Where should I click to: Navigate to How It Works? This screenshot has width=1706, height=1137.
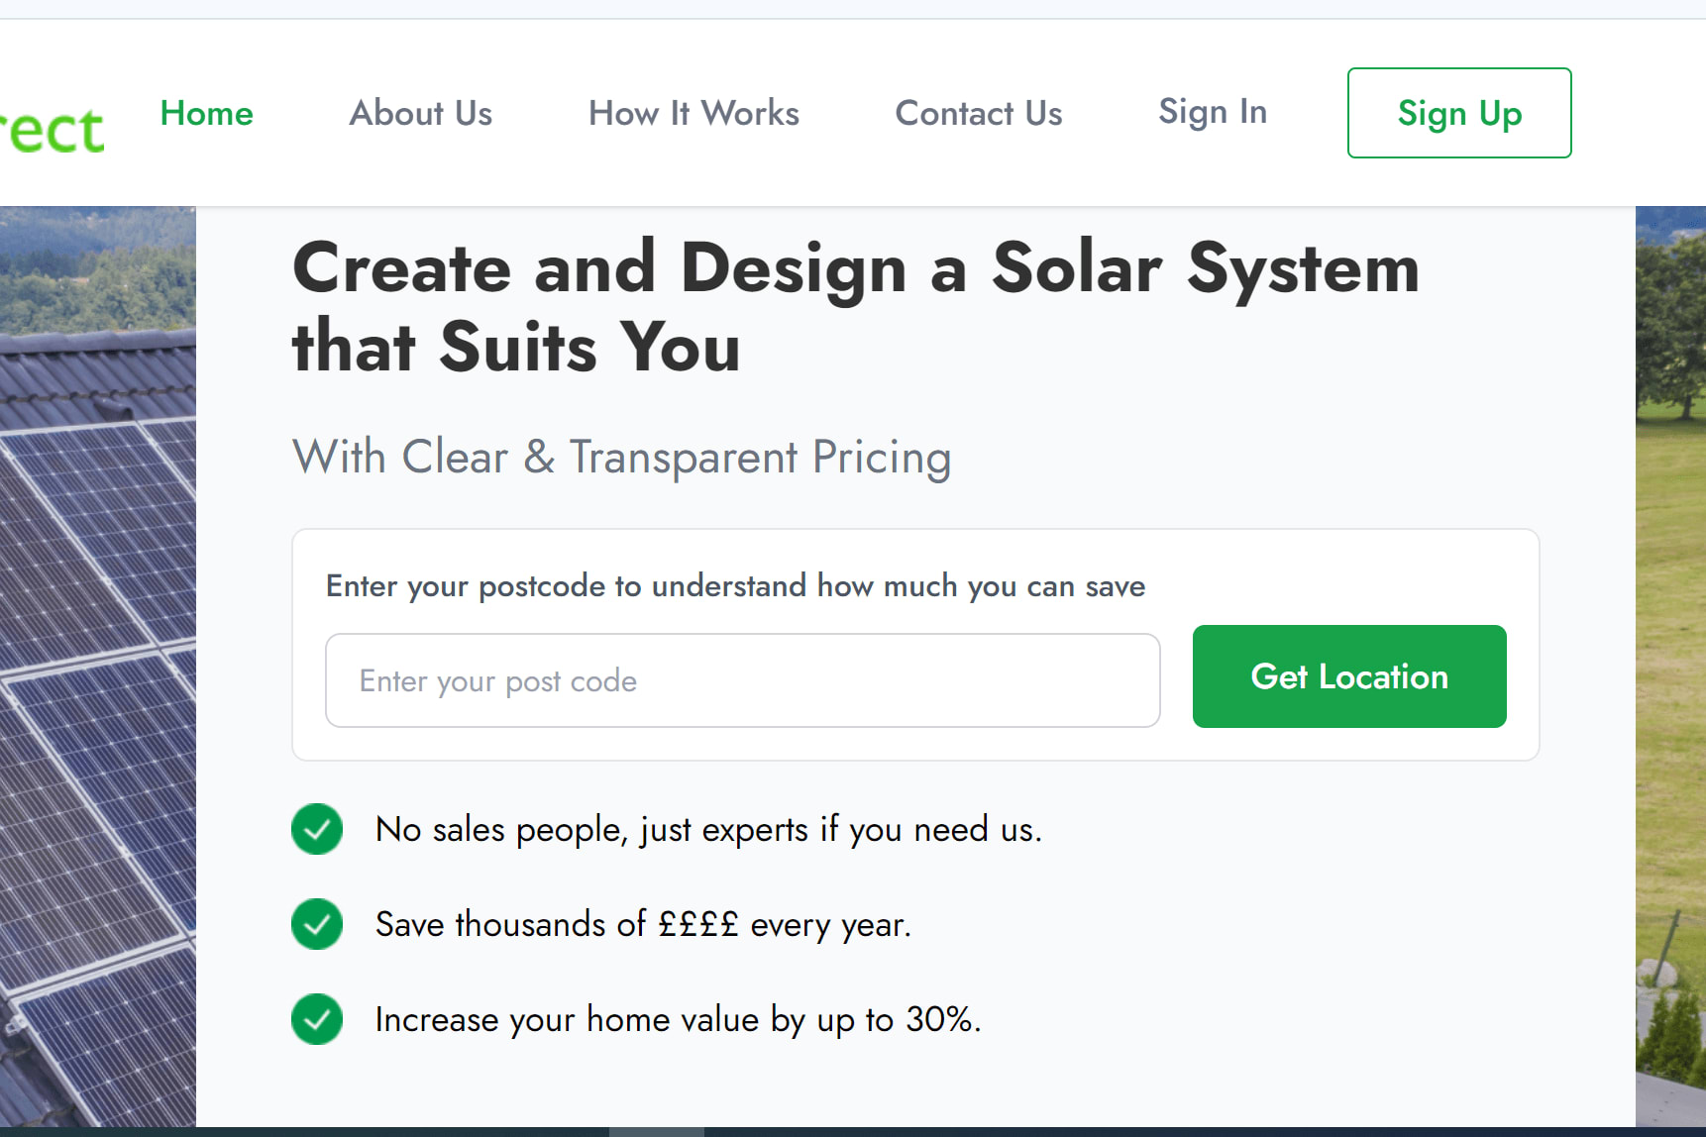pyautogui.click(x=693, y=114)
